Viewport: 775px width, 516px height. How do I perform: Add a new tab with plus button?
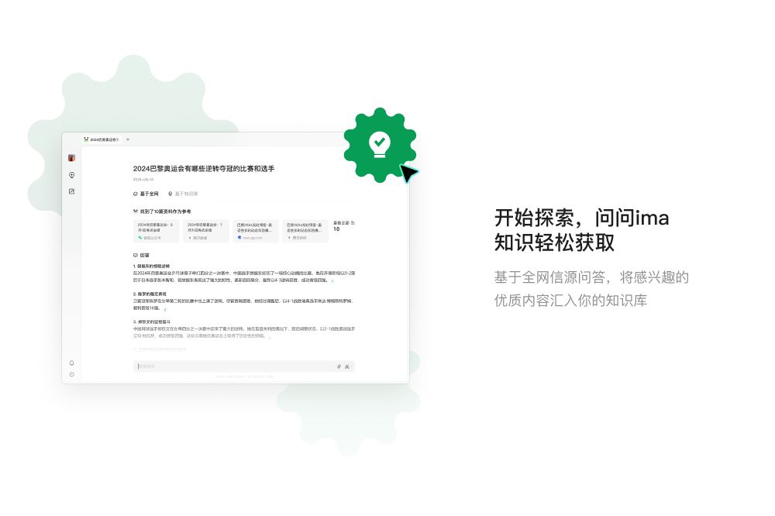pyautogui.click(x=128, y=139)
